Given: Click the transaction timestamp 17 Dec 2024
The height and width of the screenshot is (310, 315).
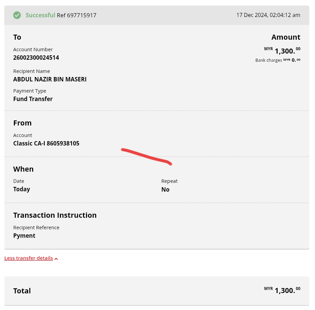Looking at the screenshot, I should point(268,15).
